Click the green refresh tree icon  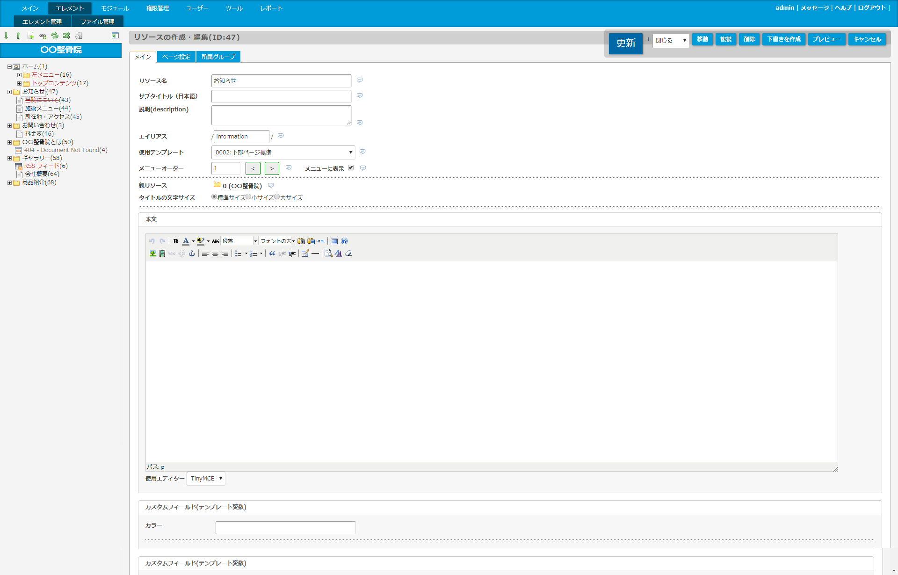[x=55, y=36]
